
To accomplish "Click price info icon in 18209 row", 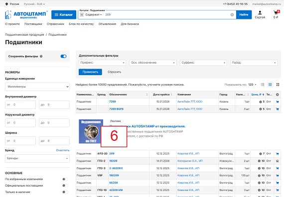I will pyautogui.click(x=259, y=161).
